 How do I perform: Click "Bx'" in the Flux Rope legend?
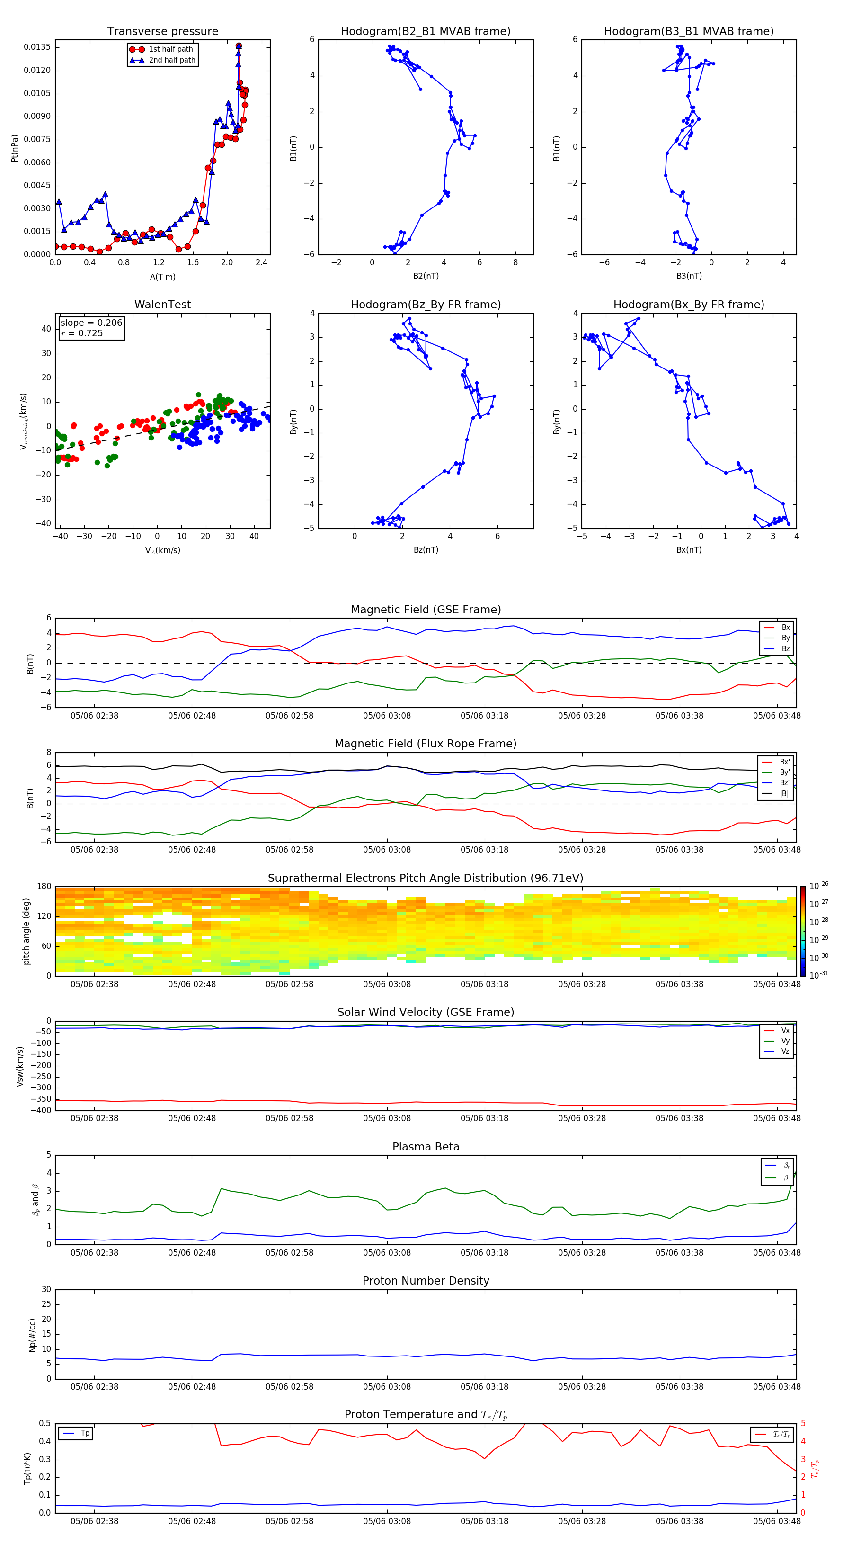[x=785, y=762]
